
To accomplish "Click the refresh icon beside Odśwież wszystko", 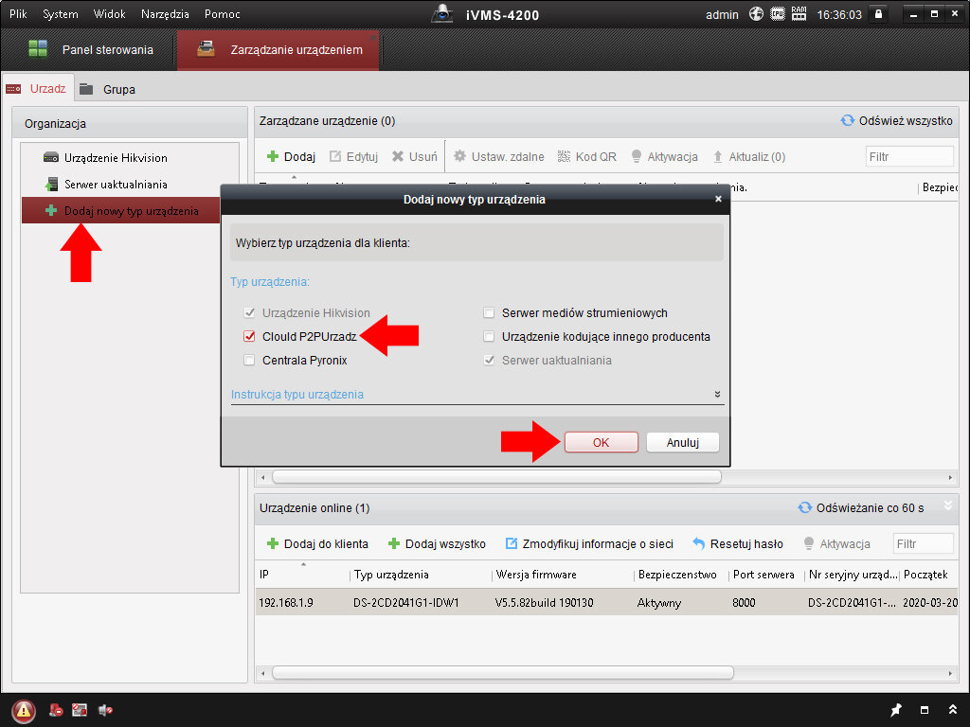I will [848, 121].
